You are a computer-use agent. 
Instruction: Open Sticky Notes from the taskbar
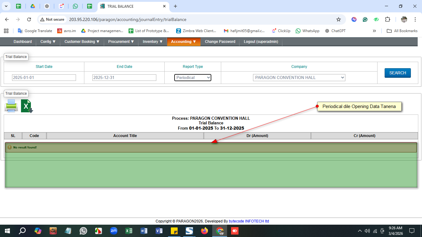pyautogui.click(x=174, y=231)
